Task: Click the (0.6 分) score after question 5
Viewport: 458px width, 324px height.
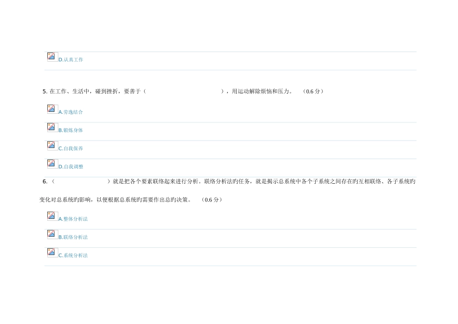Action: 313,92
